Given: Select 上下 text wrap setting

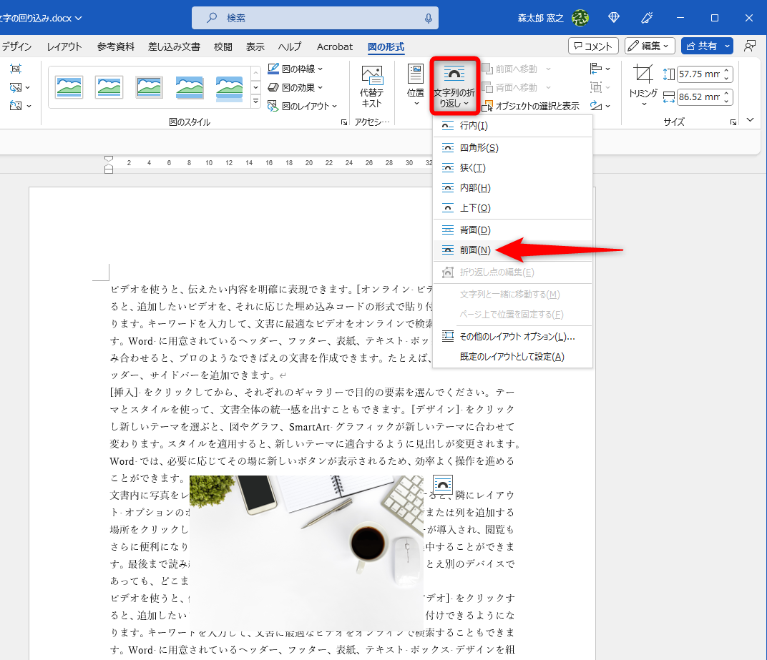Looking at the screenshot, I should [x=474, y=209].
